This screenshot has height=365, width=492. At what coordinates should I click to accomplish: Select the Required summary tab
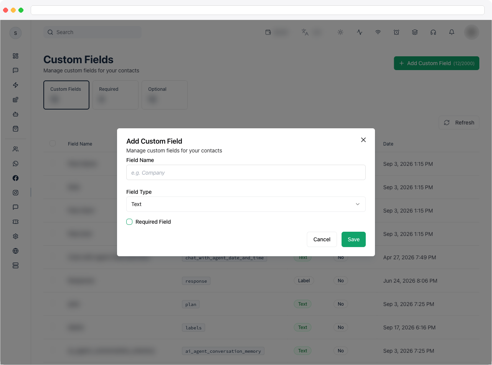[x=116, y=95]
